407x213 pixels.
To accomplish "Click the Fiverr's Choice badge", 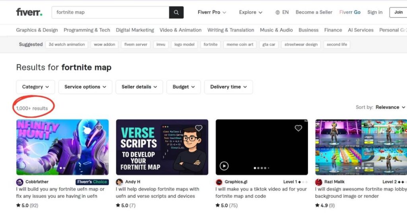I will [x=92, y=182].
